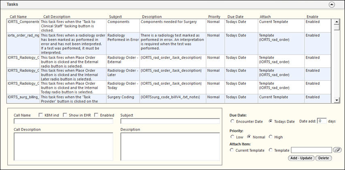Click the Due Date column header

(235, 17)
